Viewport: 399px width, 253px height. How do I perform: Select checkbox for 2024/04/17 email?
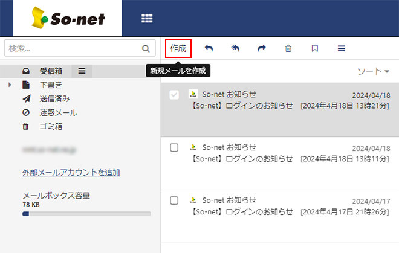point(174,200)
